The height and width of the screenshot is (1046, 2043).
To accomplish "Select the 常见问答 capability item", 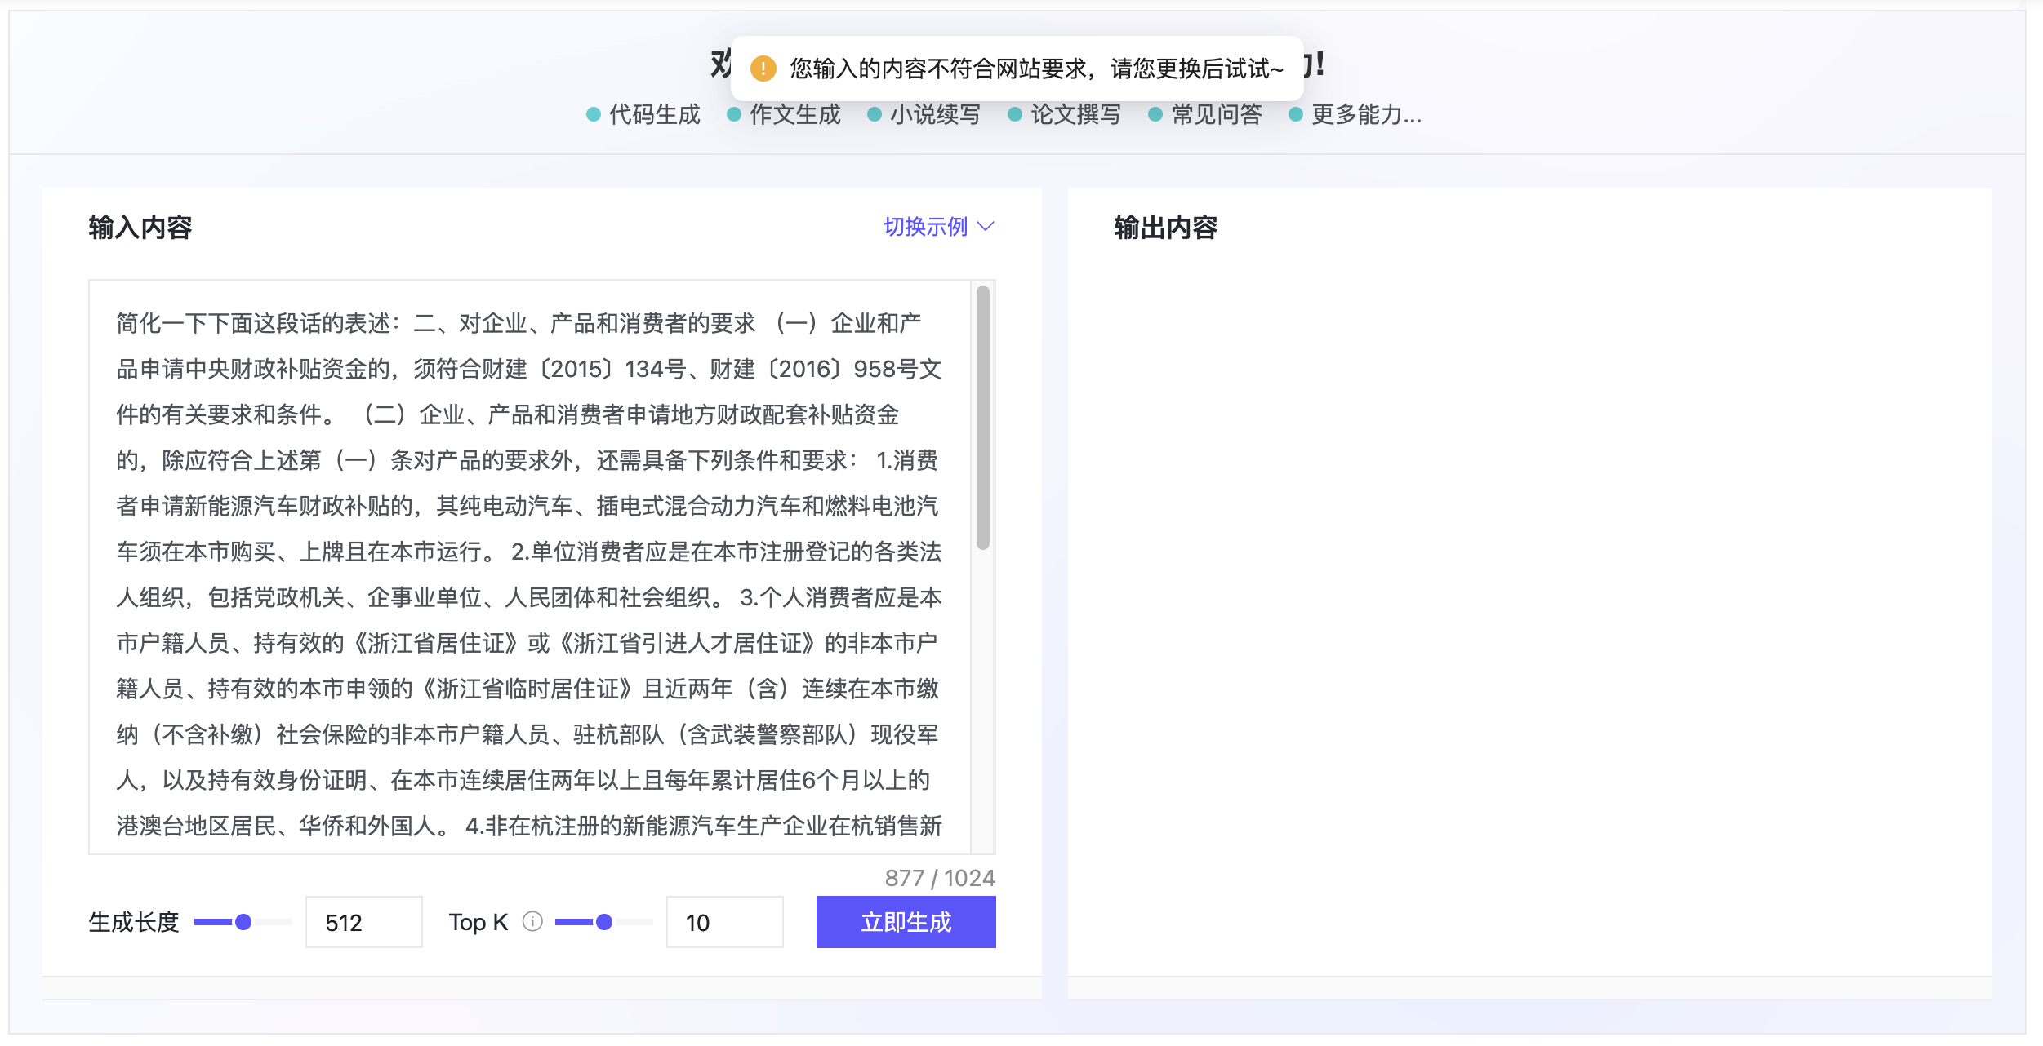I will (1216, 115).
